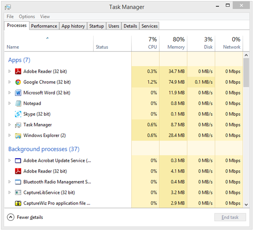Switch to the Details tab
Viewport: 253px width, 230px height.
click(130, 26)
